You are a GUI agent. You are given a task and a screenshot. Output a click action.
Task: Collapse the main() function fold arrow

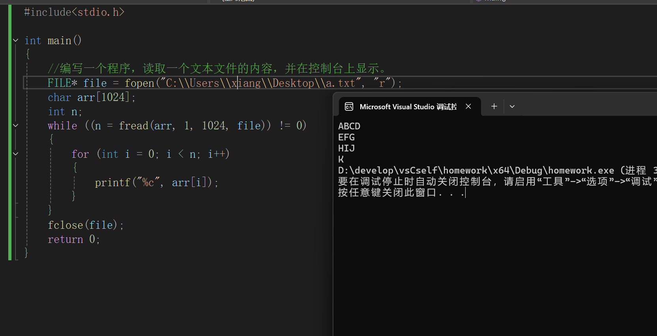(16, 40)
